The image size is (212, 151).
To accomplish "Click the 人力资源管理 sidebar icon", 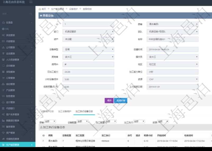I will coord(3,60).
